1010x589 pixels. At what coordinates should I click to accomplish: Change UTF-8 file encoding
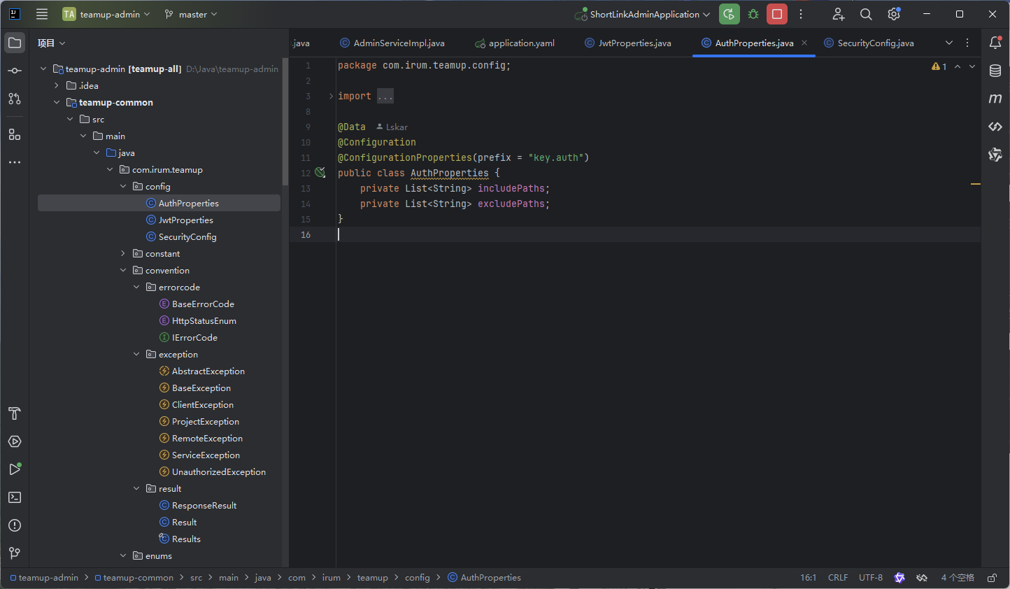point(871,578)
